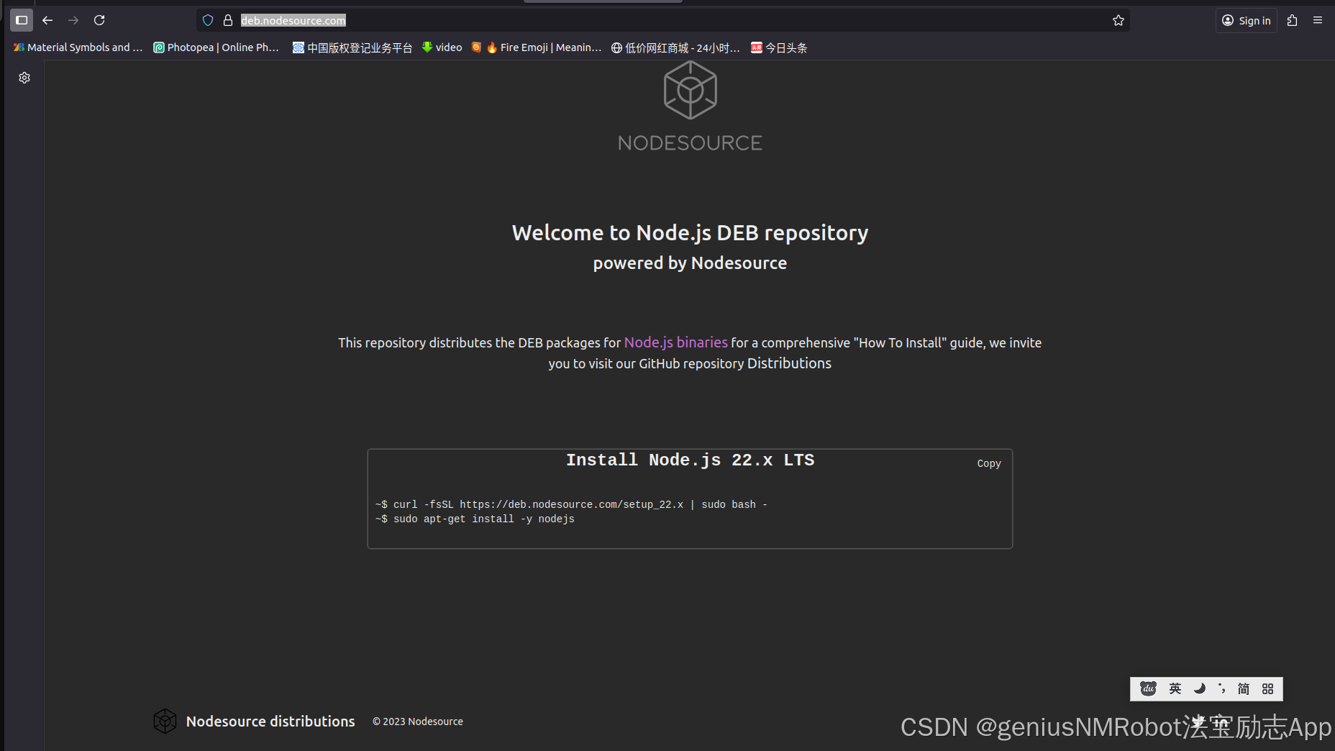Open Nodesource distributions footer link
The width and height of the screenshot is (1335, 751).
pos(270,721)
